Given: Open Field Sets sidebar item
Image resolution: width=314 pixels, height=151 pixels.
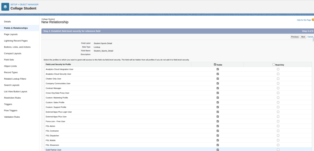Looking at the screenshot, I should click(9, 60).
